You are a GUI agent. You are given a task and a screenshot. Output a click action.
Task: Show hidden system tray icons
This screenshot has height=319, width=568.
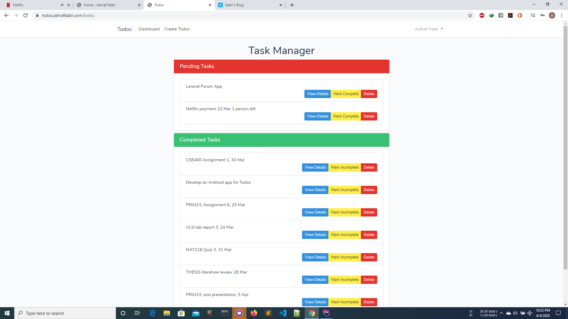tap(501, 313)
